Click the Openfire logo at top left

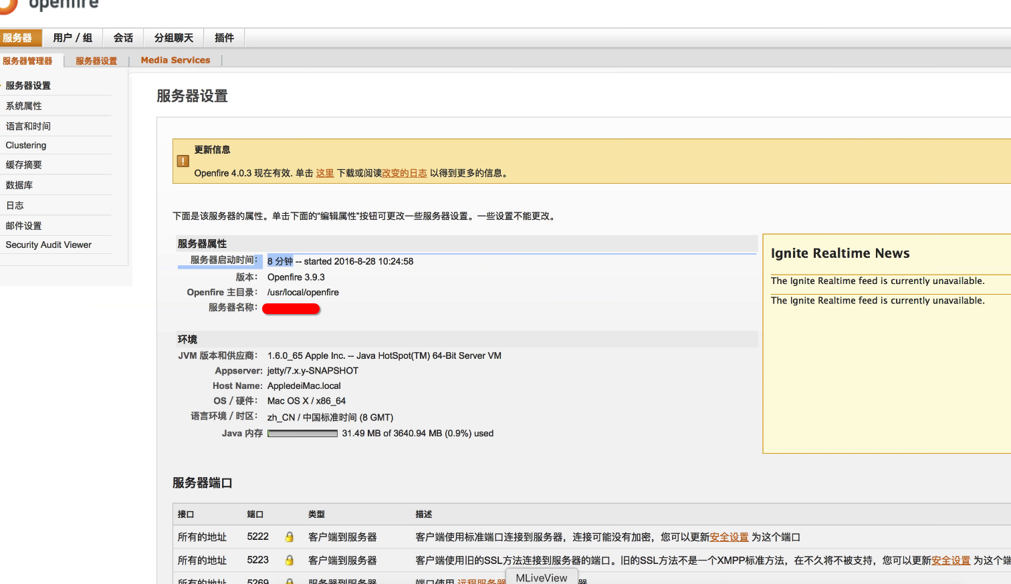coord(50,5)
